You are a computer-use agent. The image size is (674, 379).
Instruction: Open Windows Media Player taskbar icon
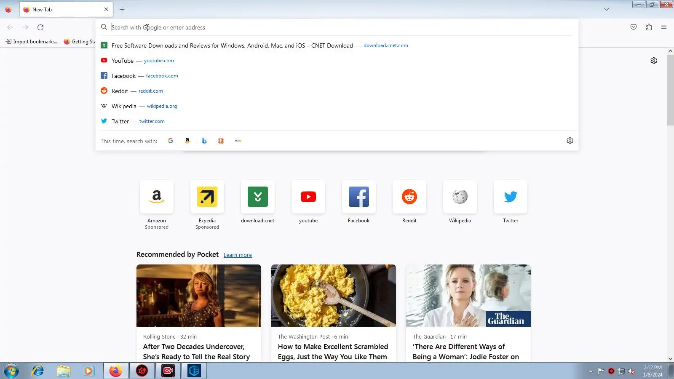(88, 371)
